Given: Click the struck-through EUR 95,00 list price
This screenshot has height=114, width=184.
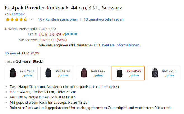Looking at the screenshot, I should tap(47, 29).
